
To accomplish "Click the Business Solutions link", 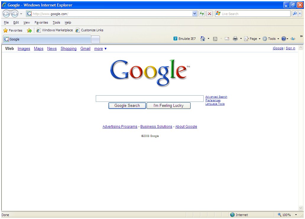I will [156, 127].
